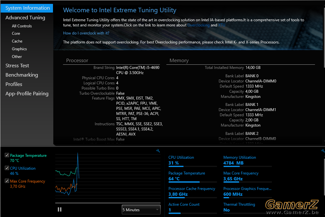Click the Thermal Throttling 'No' value
This screenshot has width=325, height=217.
[x=226, y=210]
